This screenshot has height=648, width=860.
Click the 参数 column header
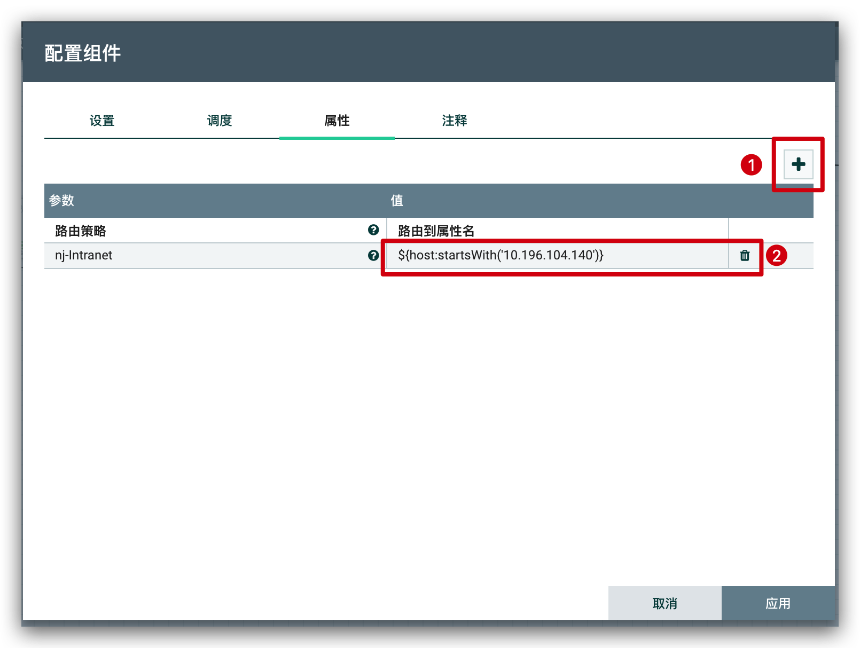coord(61,201)
